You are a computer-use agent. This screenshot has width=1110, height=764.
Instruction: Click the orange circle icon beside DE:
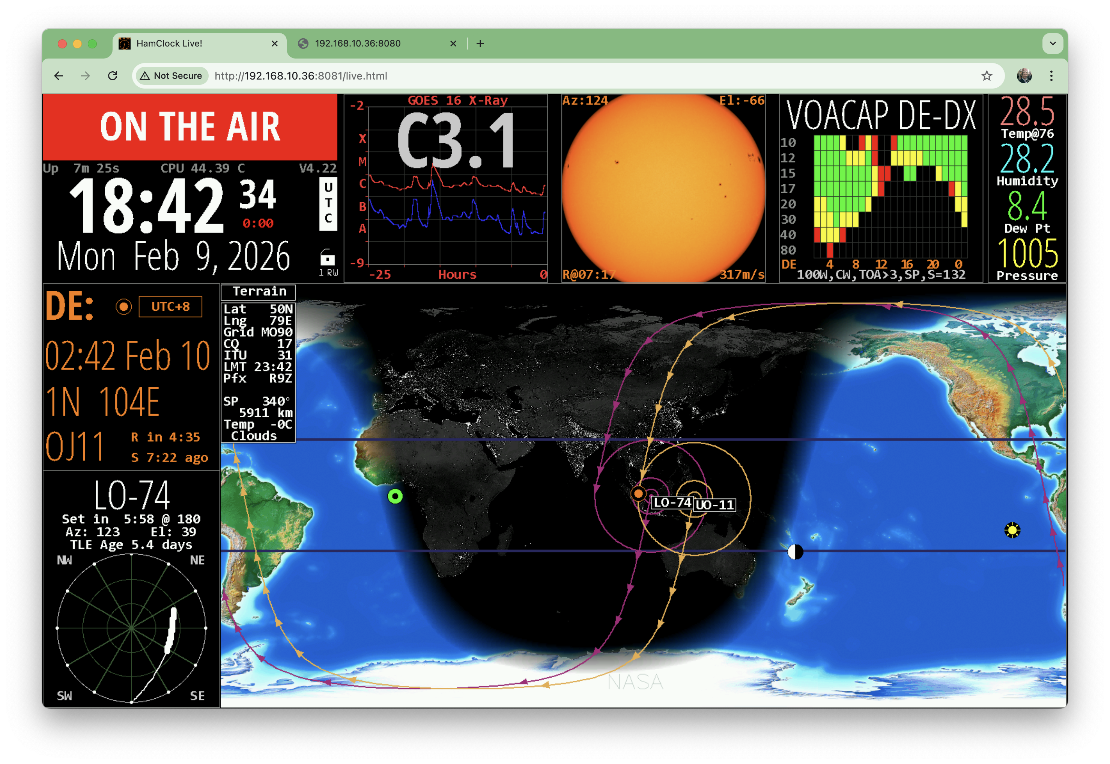click(123, 306)
